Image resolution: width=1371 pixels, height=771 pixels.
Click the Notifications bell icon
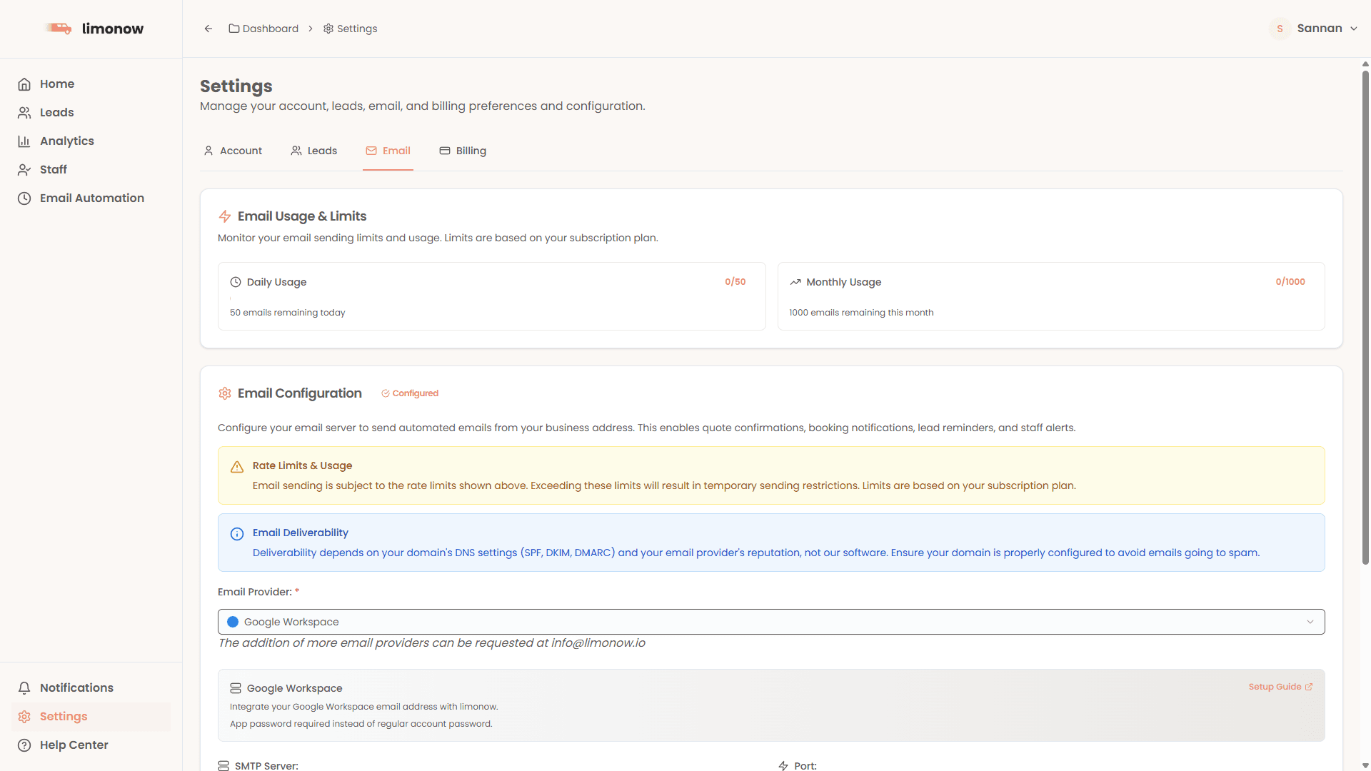24,687
